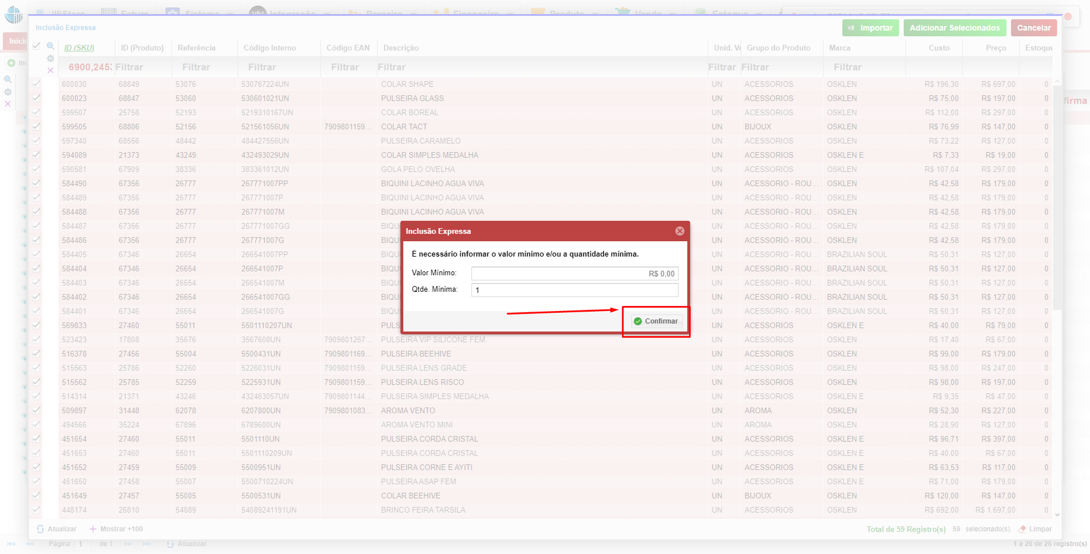Image resolution: width=1090 pixels, height=554 pixels.
Task: Click the magnifier search icon in grid header
Action: pos(51,46)
